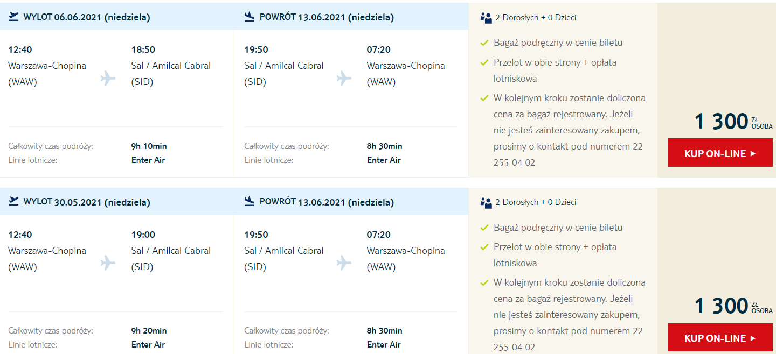Click the airplane icon in the second outbound flight
This screenshot has width=776, height=354.
pos(108,263)
